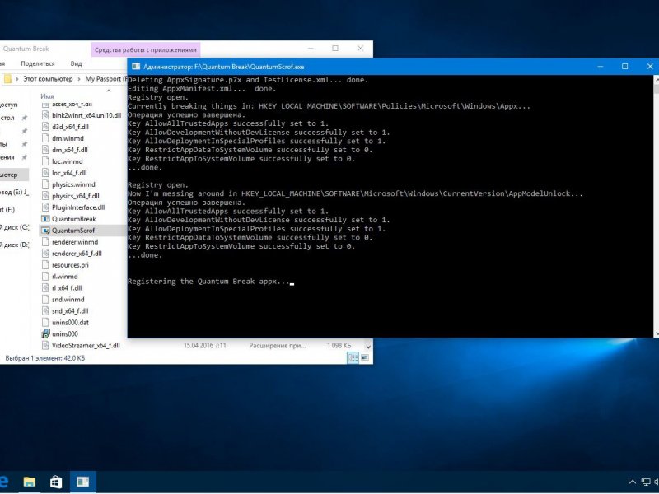The height and width of the screenshot is (494, 659).
Task: Show hidden system tray icons chevron
Action: tap(633, 482)
